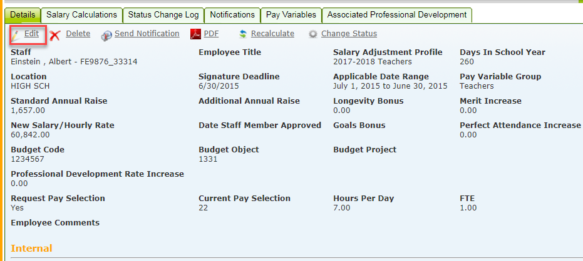Click the Send Notification envelope icon
This screenshot has width=583, height=261.
[106, 35]
